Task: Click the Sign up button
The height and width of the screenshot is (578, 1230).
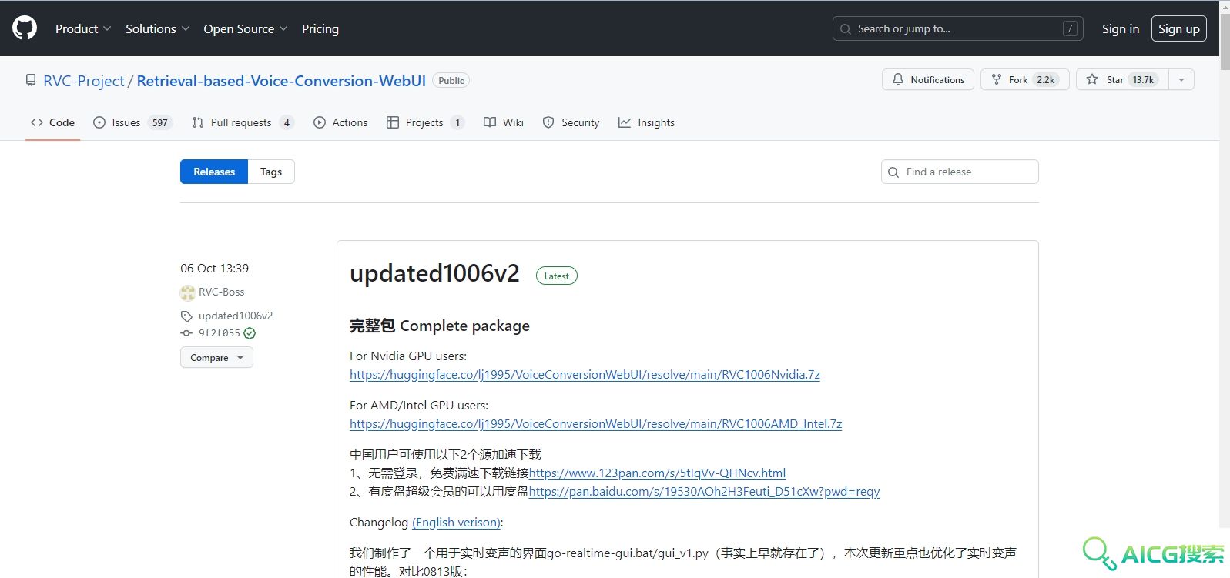Action: [1178, 28]
